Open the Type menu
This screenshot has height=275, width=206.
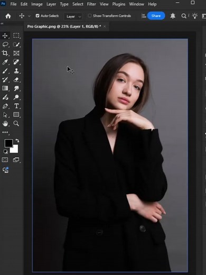pyautogui.click(x=64, y=4)
